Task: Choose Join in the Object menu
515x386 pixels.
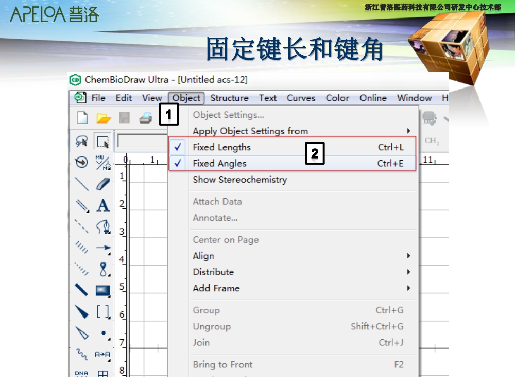Action: click(293, 342)
